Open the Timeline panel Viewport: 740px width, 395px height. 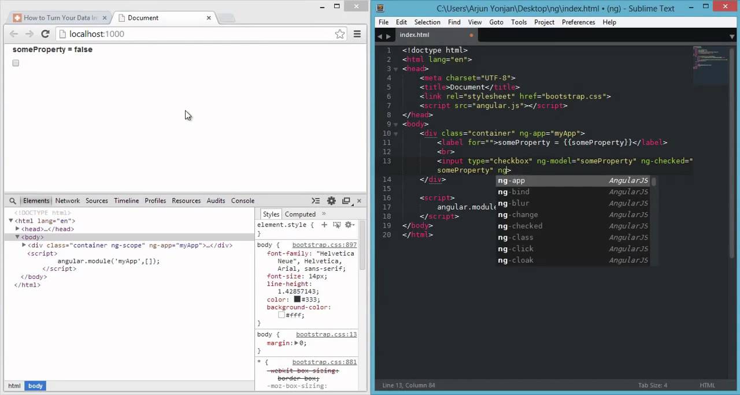[x=126, y=201]
